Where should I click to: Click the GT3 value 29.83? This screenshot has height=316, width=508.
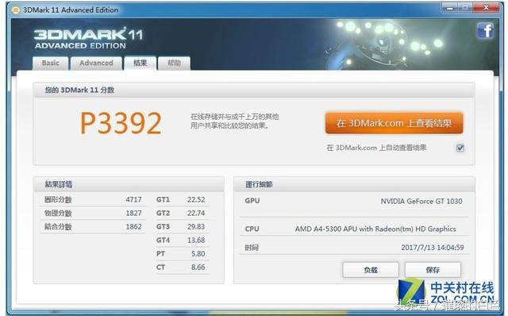[196, 227]
